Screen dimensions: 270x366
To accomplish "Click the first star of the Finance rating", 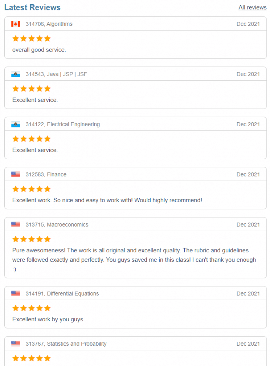I will 15,189.
